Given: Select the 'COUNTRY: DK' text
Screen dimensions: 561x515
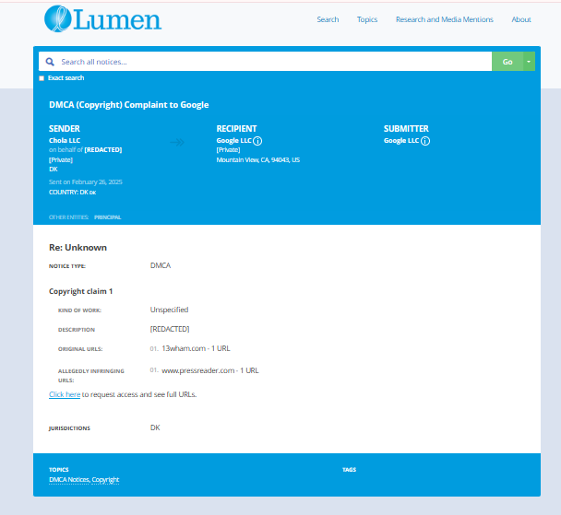Looking at the screenshot, I should pyautogui.click(x=72, y=193).
